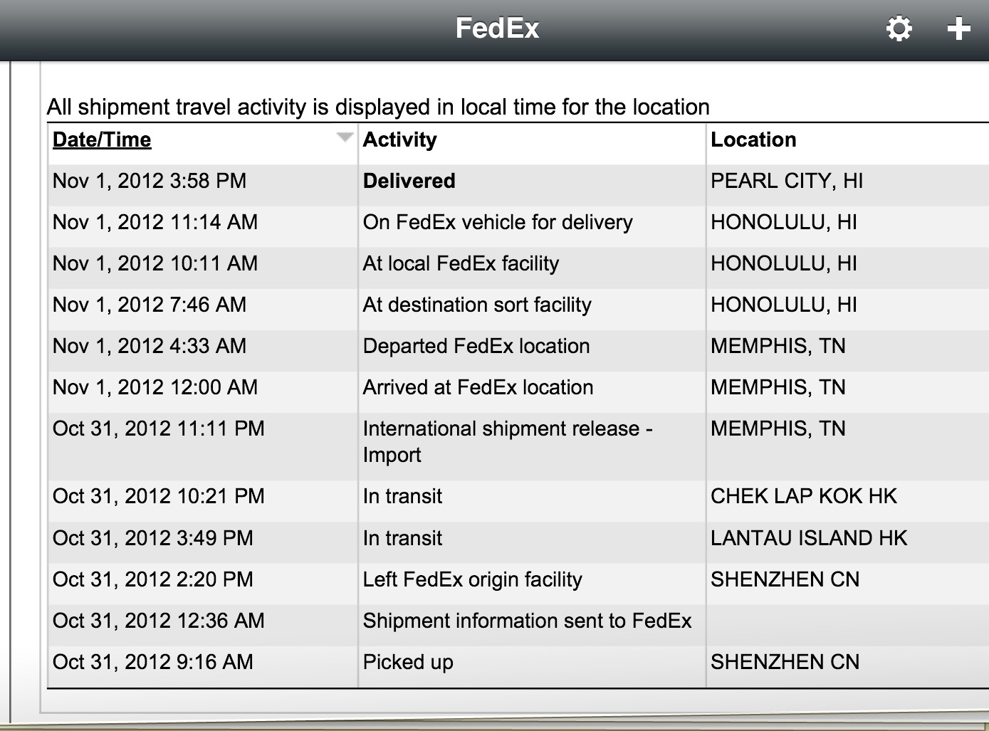The height and width of the screenshot is (731, 989).
Task: Click the CHEK LAP KOK HK location
Action: [804, 496]
